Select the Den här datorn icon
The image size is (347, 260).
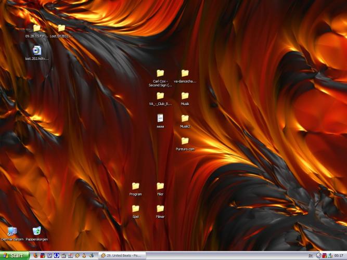[x=12, y=231]
